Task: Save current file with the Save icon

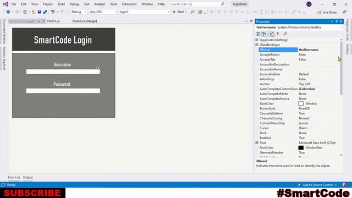Action: click(x=39, y=12)
